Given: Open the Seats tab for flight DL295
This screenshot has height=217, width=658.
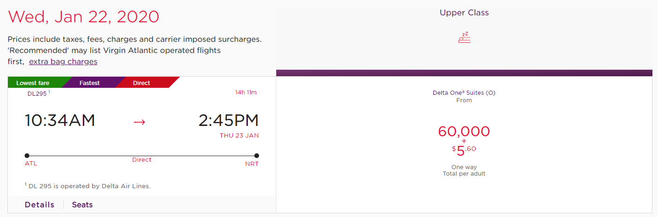Looking at the screenshot, I should [82, 205].
